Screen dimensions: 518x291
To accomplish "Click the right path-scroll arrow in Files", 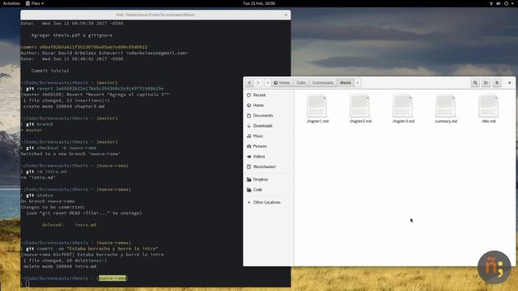I will click(x=358, y=82).
